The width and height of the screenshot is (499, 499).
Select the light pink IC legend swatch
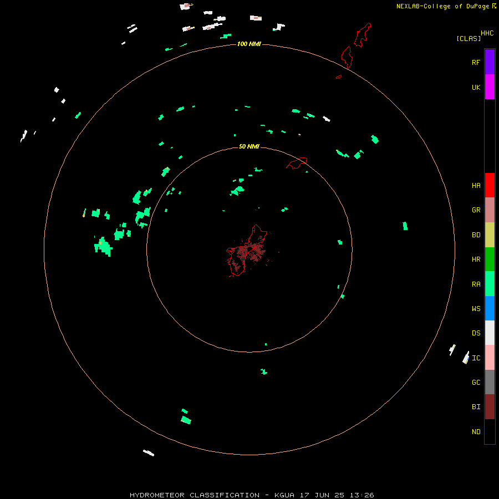pos(490,358)
